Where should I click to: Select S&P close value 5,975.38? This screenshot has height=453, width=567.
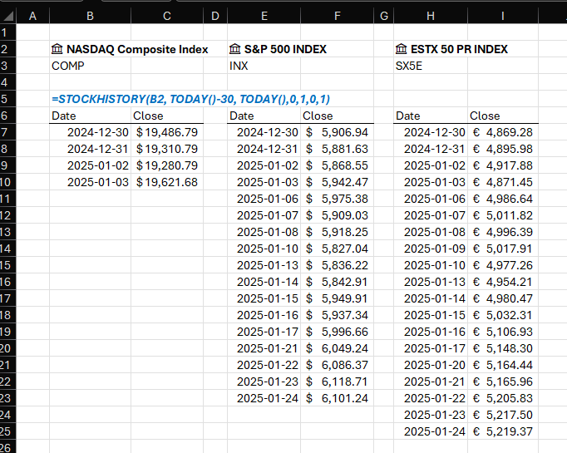pyautogui.click(x=337, y=199)
